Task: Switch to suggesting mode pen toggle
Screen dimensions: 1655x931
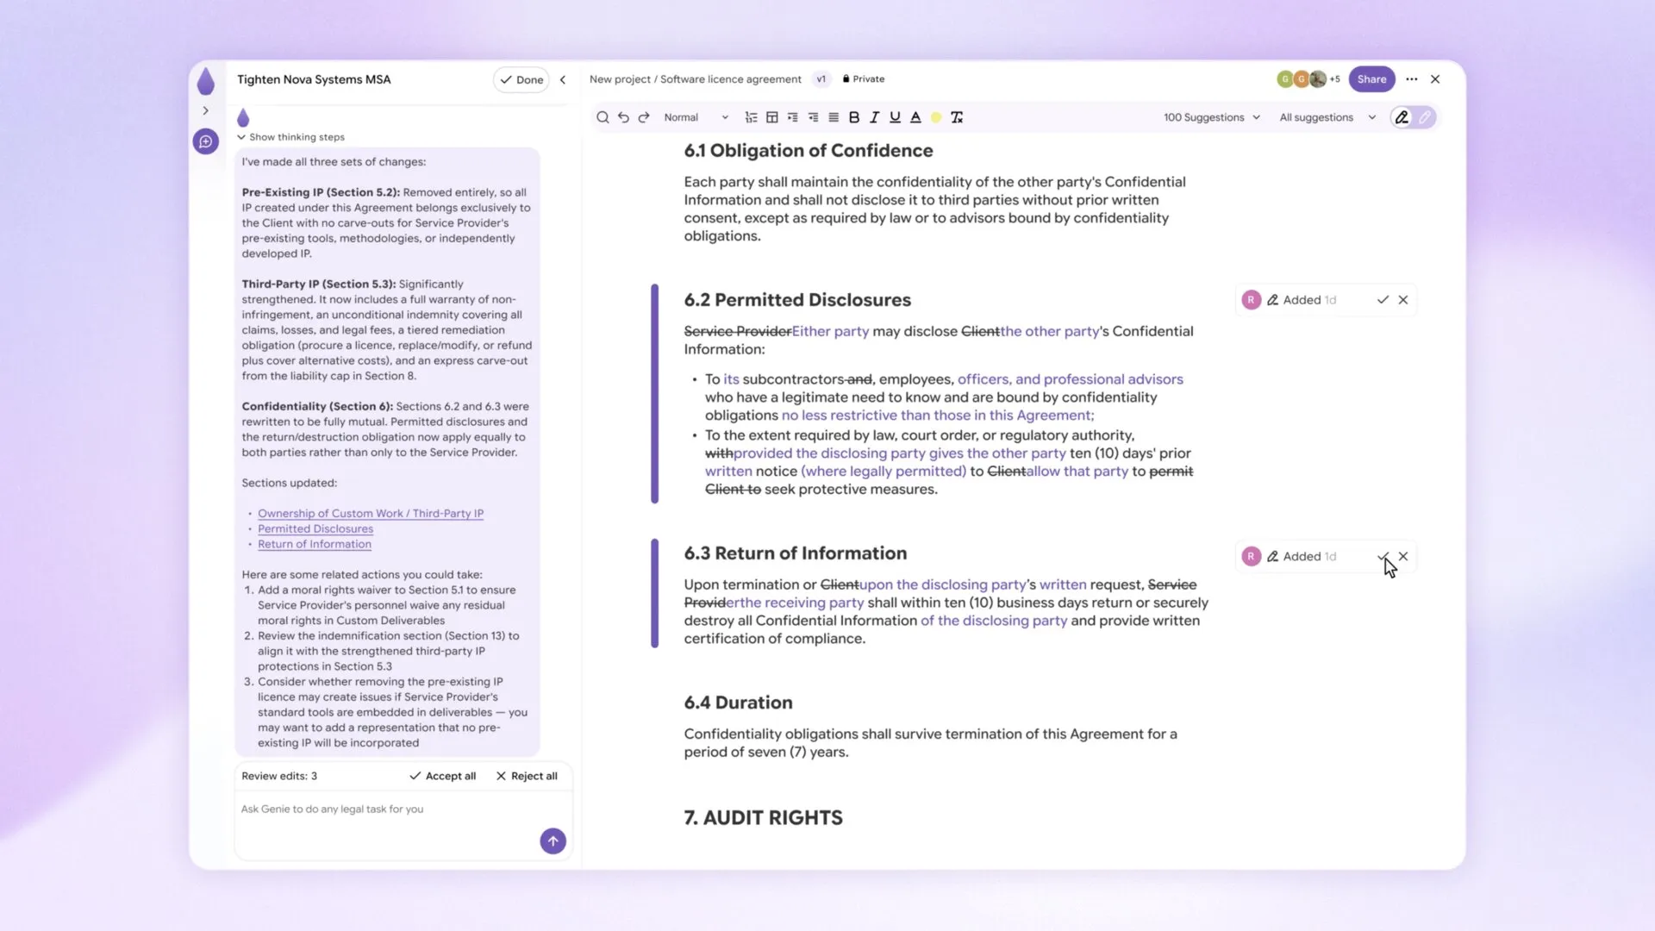Action: pyautogui.click(x=1402, y=117)
